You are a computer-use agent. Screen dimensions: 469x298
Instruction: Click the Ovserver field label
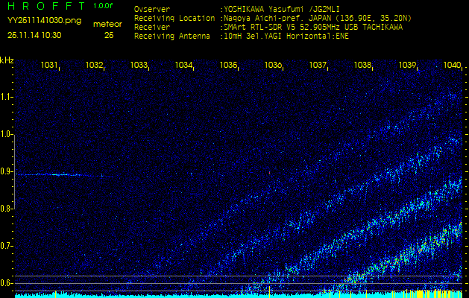click(152, 9)
